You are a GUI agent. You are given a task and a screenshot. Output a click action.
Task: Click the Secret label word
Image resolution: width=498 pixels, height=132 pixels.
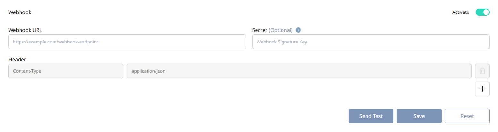[260, 30]
